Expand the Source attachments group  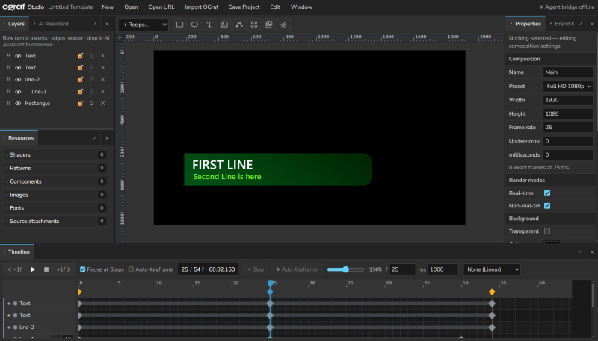56,221
